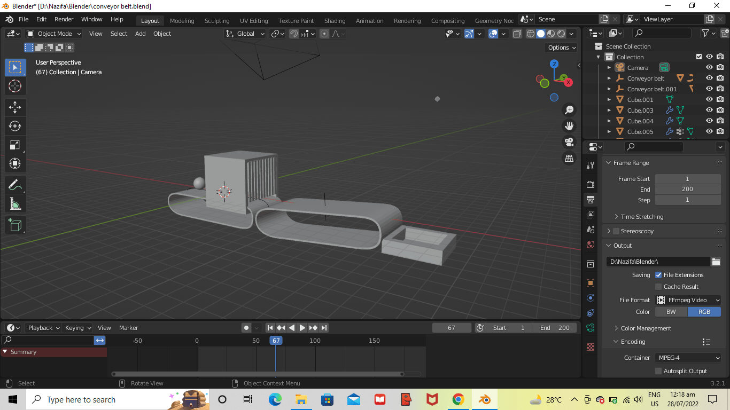The image size is (730, 410).
Task: Open the Render Properties tab in the sidebar
Action: (x=590, y=184)
